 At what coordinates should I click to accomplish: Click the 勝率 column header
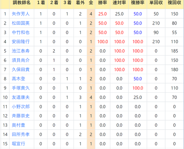click(102, 3)
